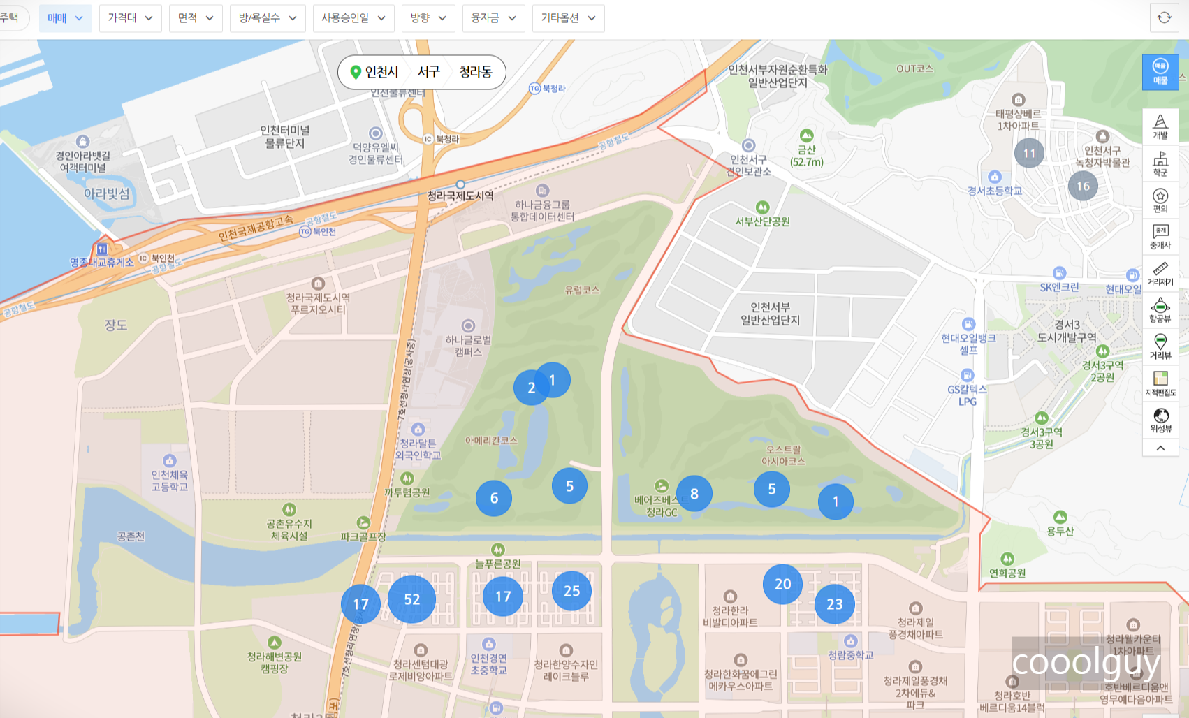Click the 청라해변공원 캠핑장 pin
The width and height of the screenshot is (1189, 718).
(x=275, y=643)
